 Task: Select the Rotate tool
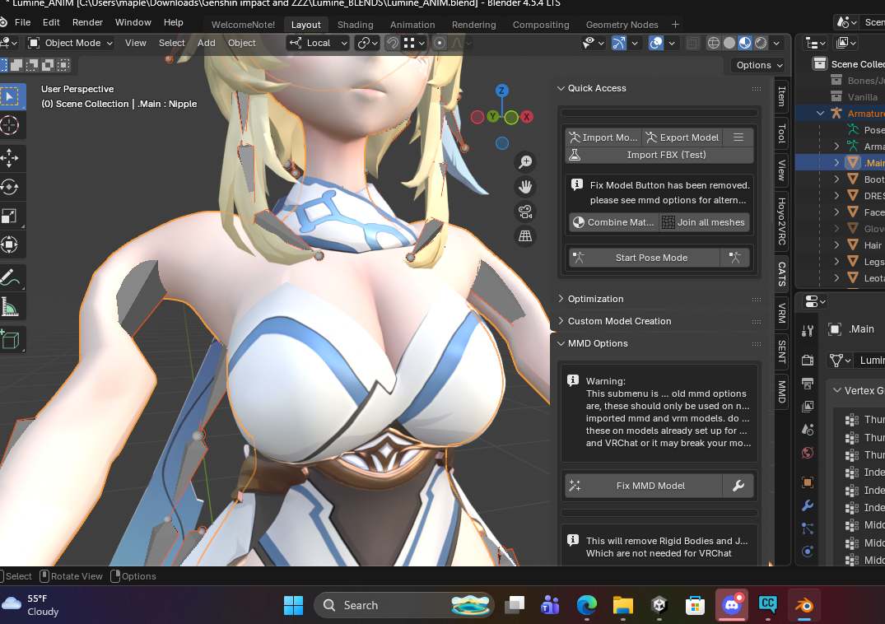coord(11,187)
